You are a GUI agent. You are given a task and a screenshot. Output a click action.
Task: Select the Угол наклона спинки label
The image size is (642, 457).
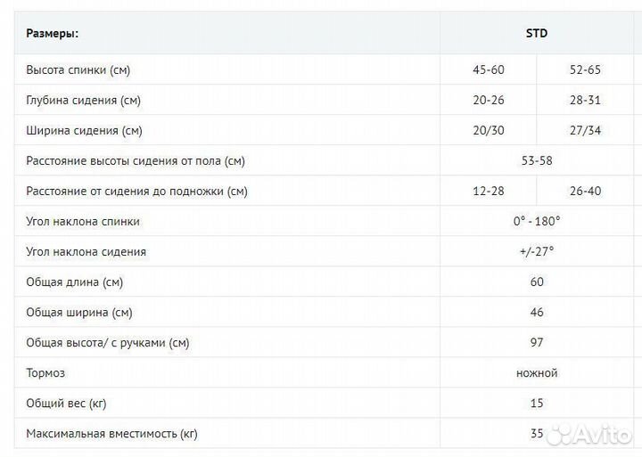click(83, 221)
